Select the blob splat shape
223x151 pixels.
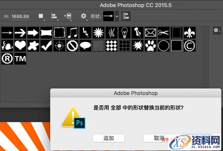(x=33, y=45)
